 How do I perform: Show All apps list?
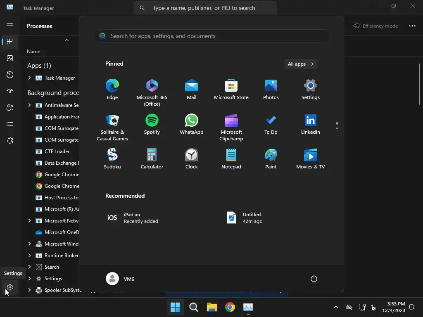tap(301, 64)
